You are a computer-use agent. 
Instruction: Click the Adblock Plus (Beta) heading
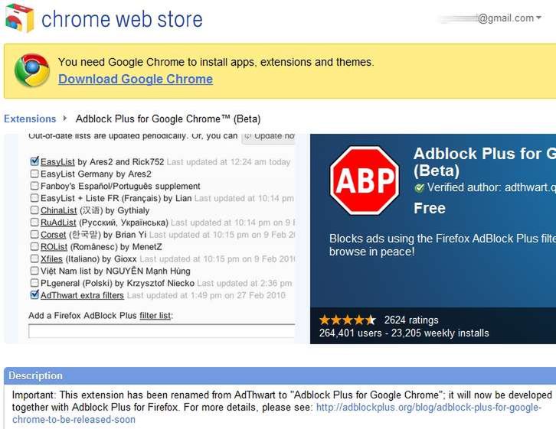pyautogui.click(x=484, y=162)
